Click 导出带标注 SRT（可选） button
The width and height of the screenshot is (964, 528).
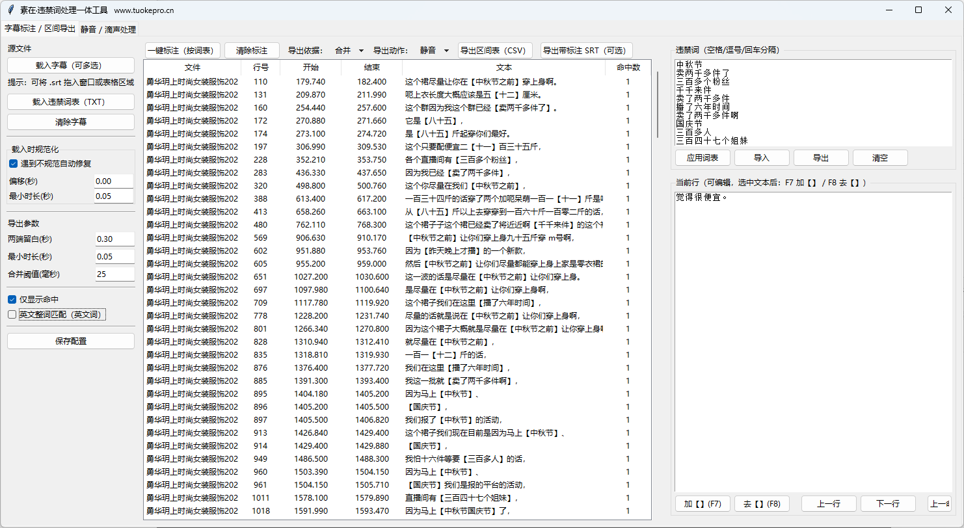(x=586, y=50)
